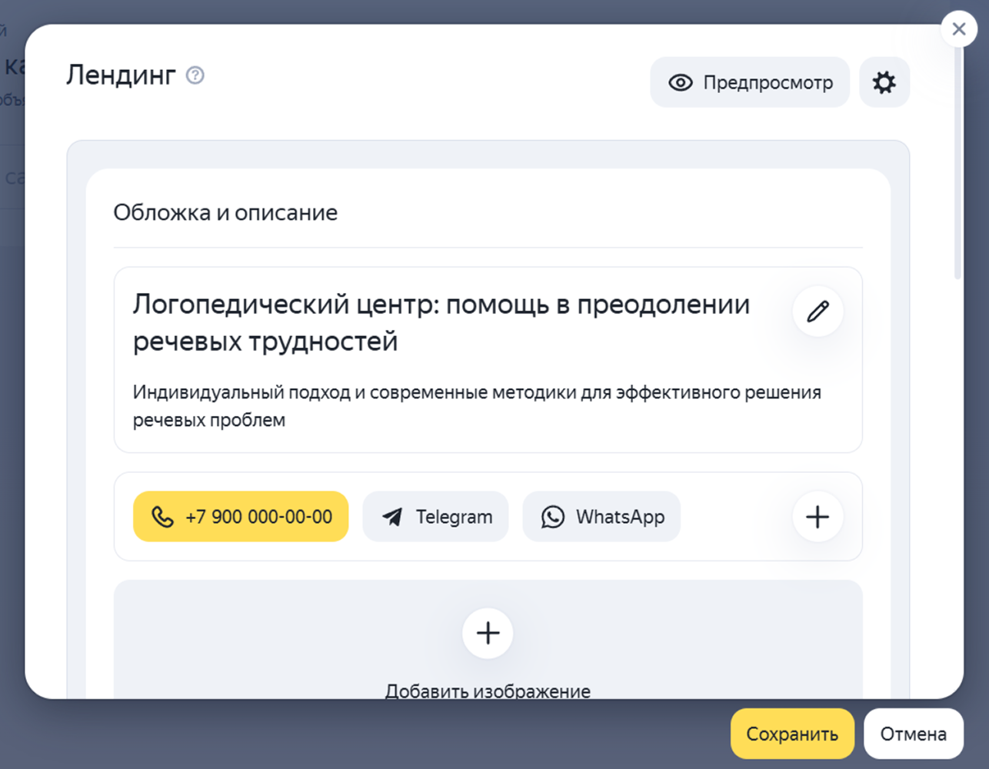This screenshot has height=769, width=989.
Task: Click the phone handset icon on the number chip
Action: (x=164, y=517)
